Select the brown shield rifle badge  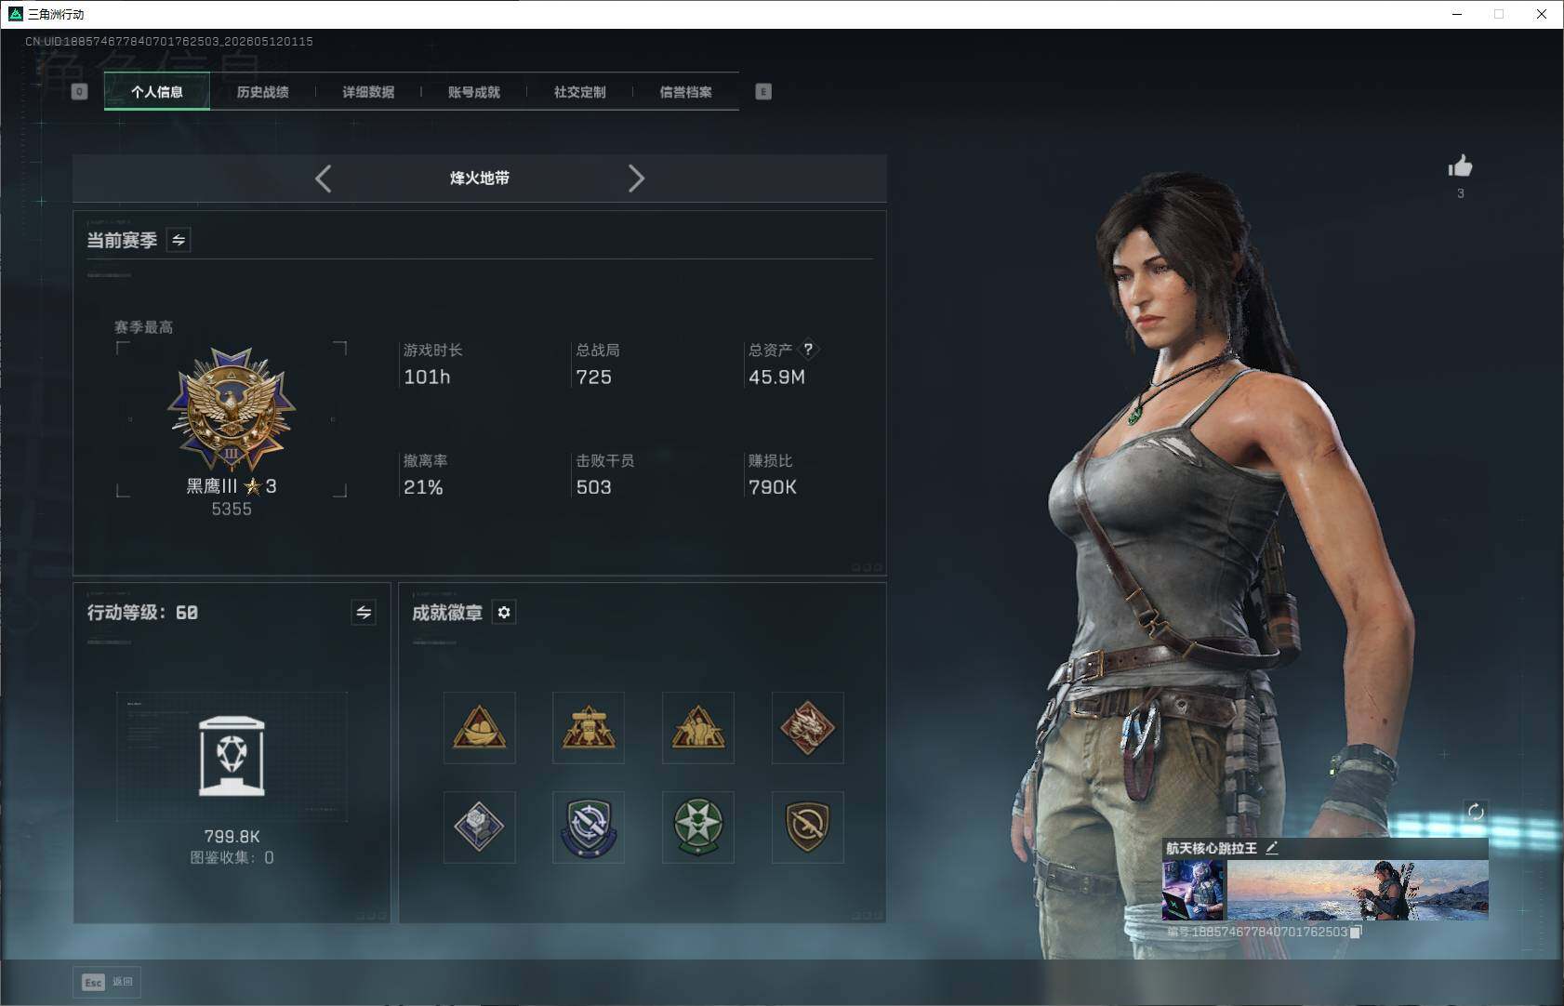808,827
